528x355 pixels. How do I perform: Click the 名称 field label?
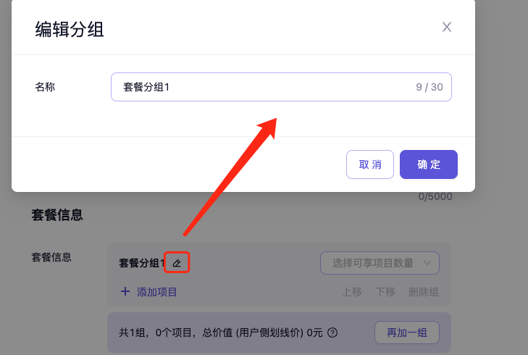(46, 87)
